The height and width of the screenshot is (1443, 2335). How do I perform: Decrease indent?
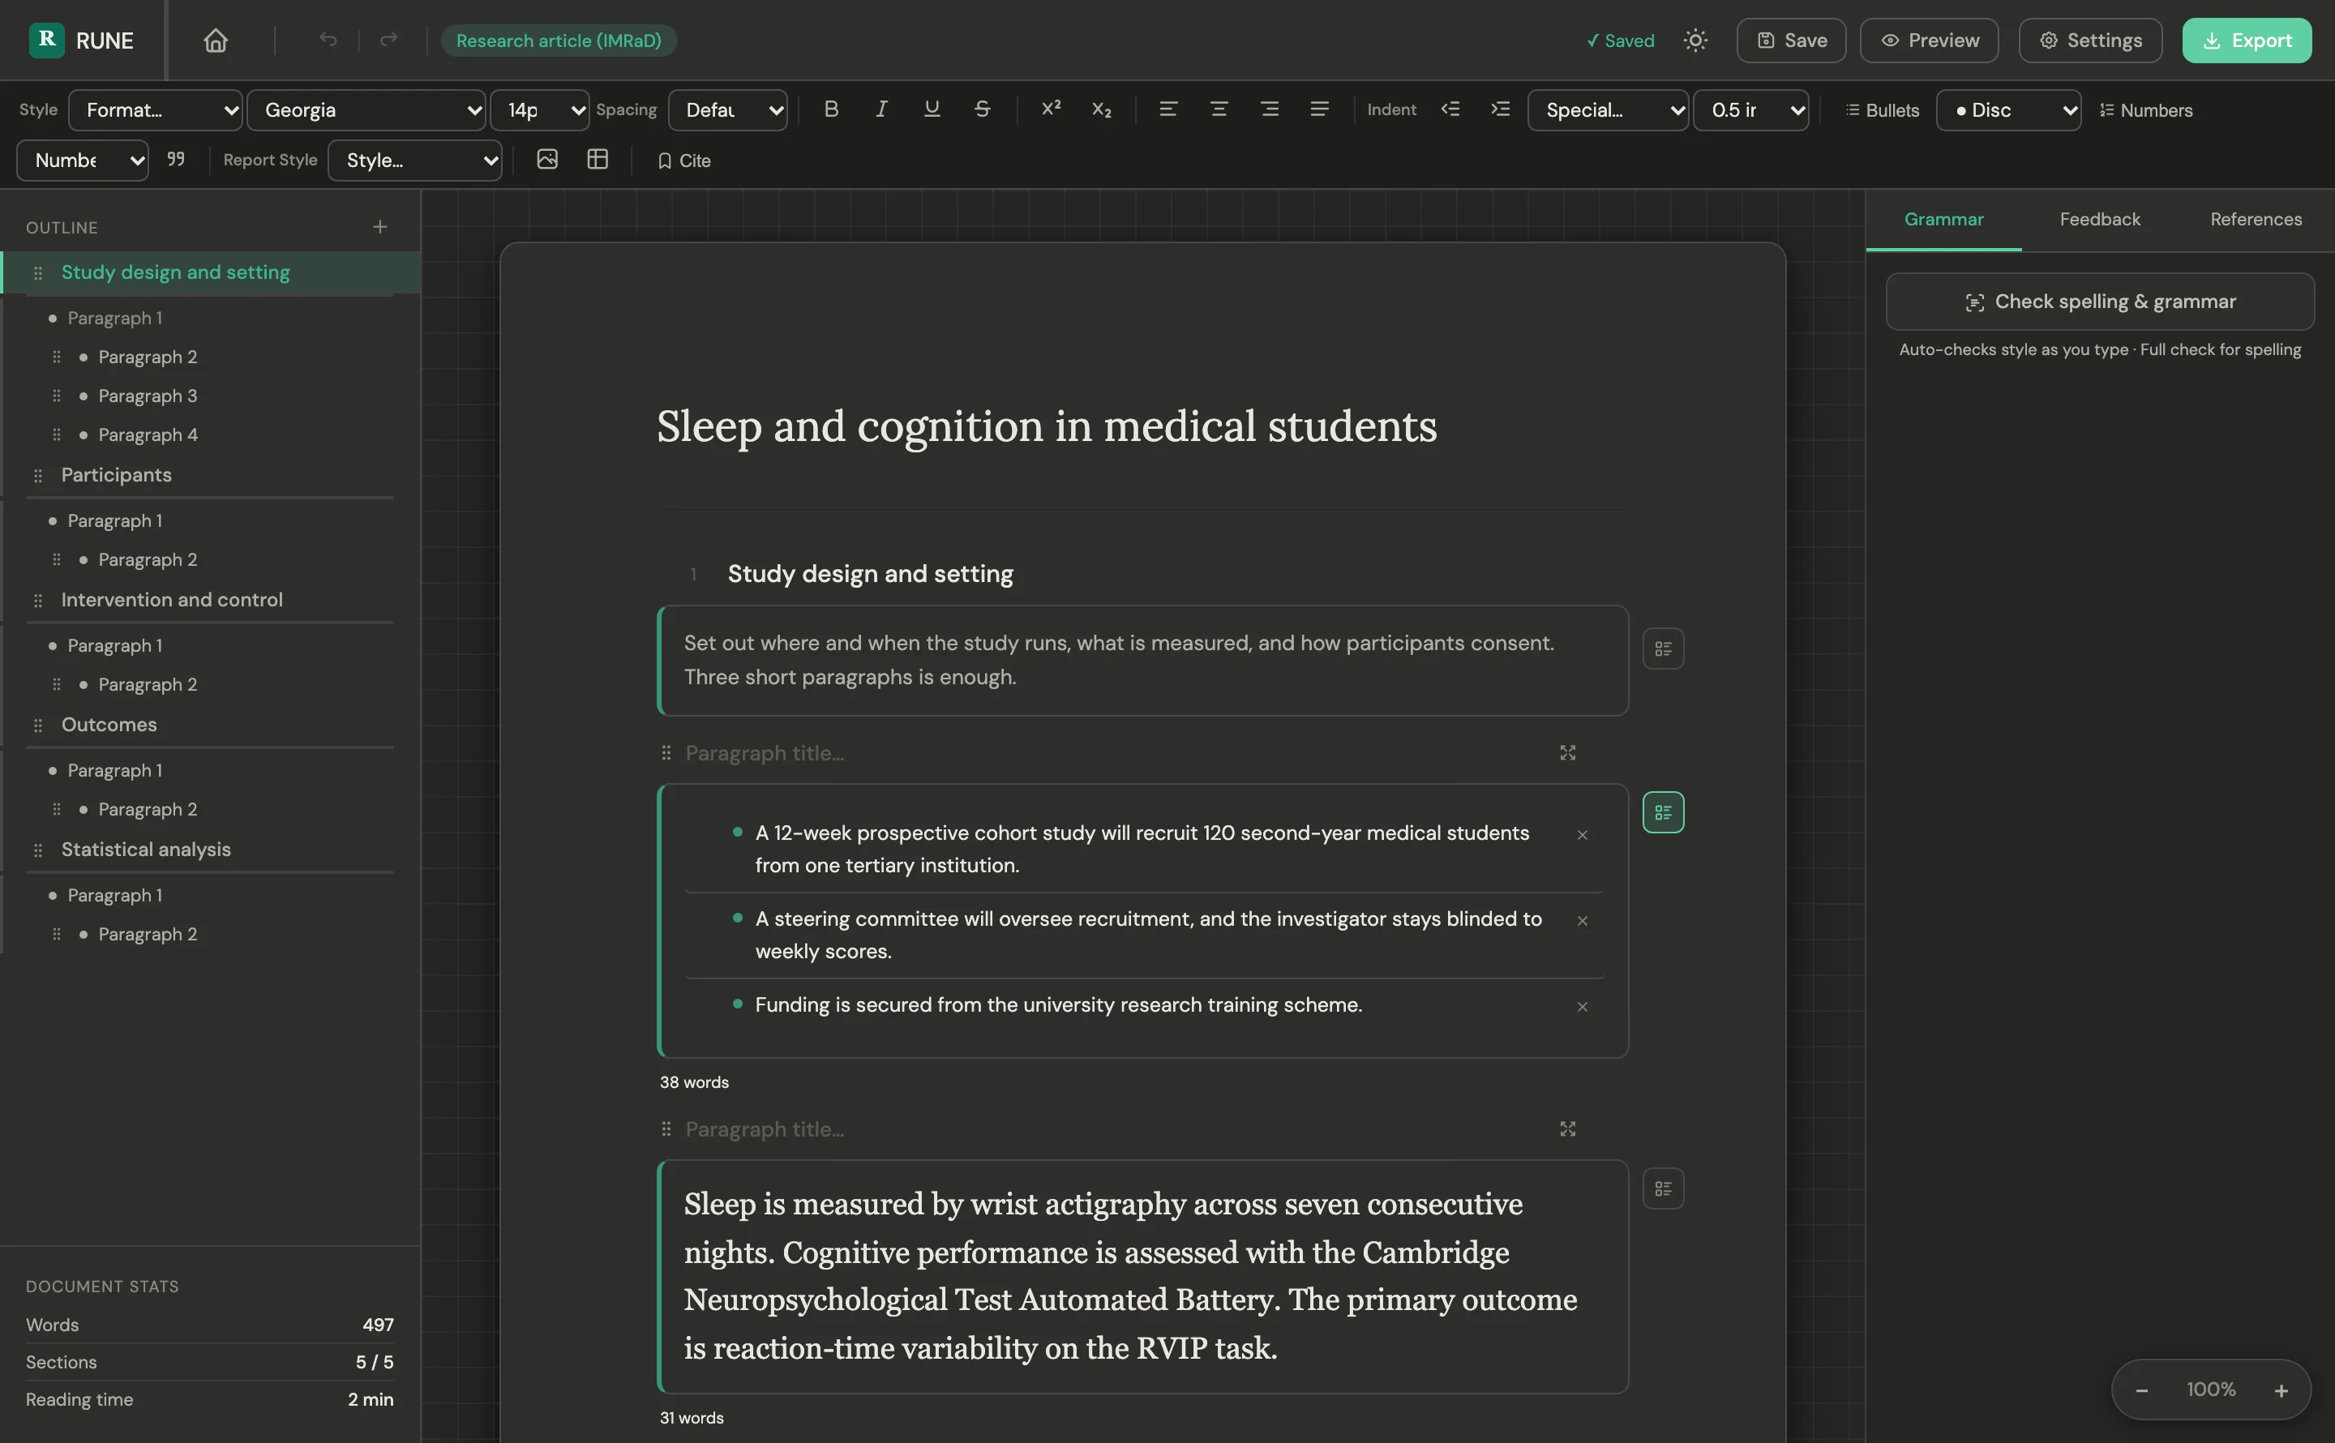1450,109
